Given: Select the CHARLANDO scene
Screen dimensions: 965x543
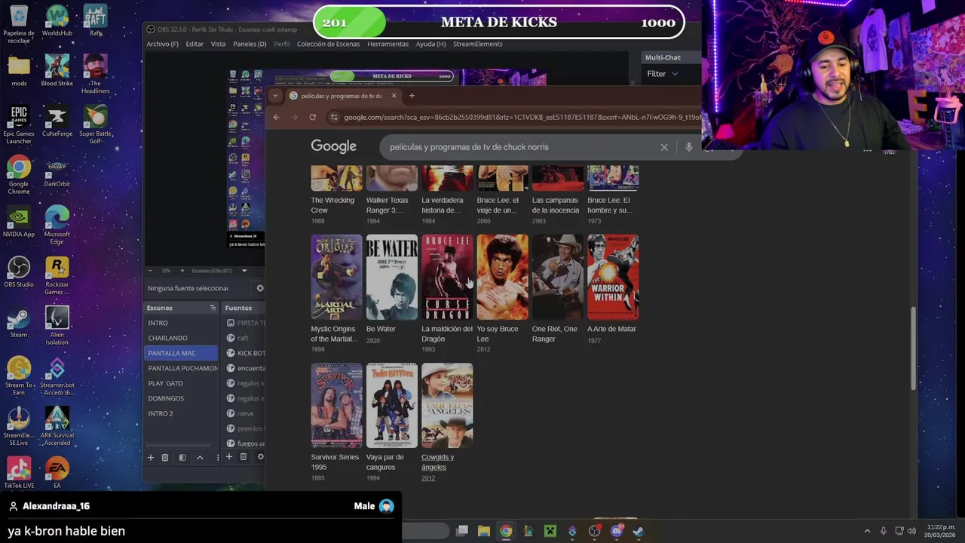Looking at the screenshot, I should 181,338.
